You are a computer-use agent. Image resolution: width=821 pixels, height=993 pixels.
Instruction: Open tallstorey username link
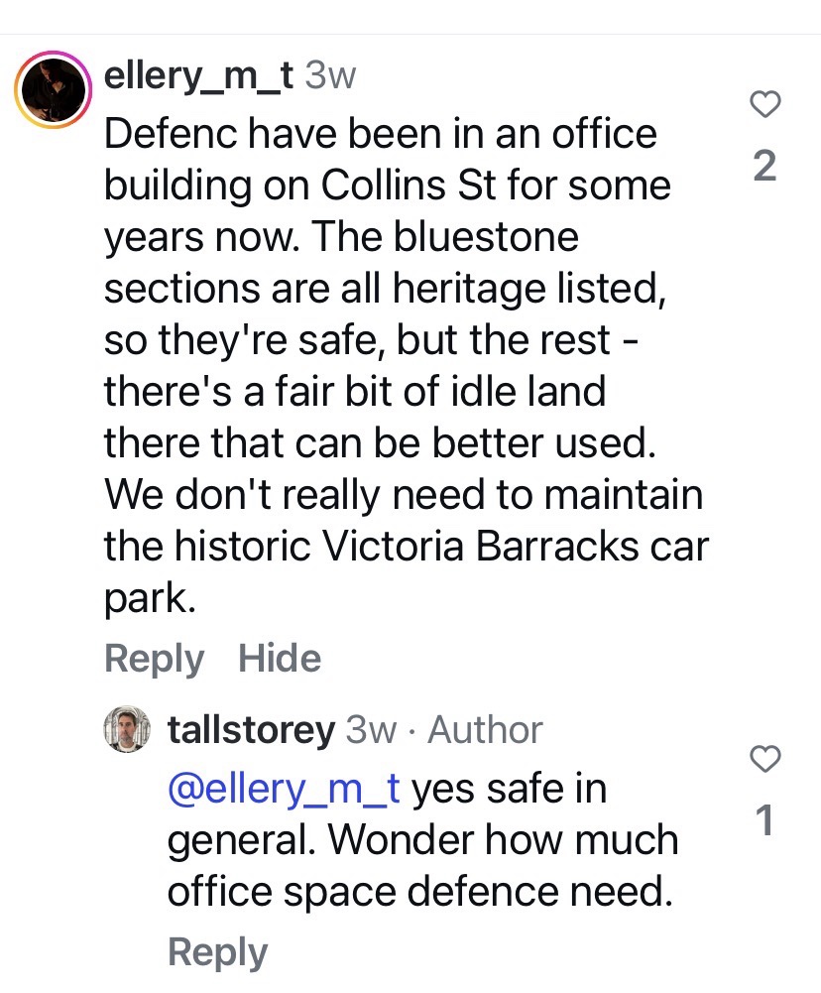(x=251, y=730)
